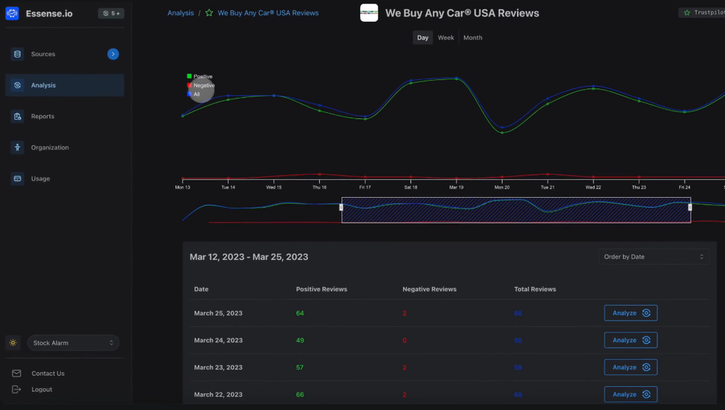Screen dimensions: 725x410
Task: Open the Order by Date dropdown
Action: [x=654, y=256]
